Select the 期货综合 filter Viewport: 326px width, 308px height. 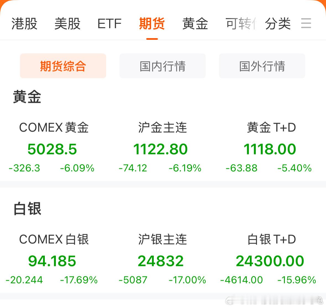tap(63, 66)
